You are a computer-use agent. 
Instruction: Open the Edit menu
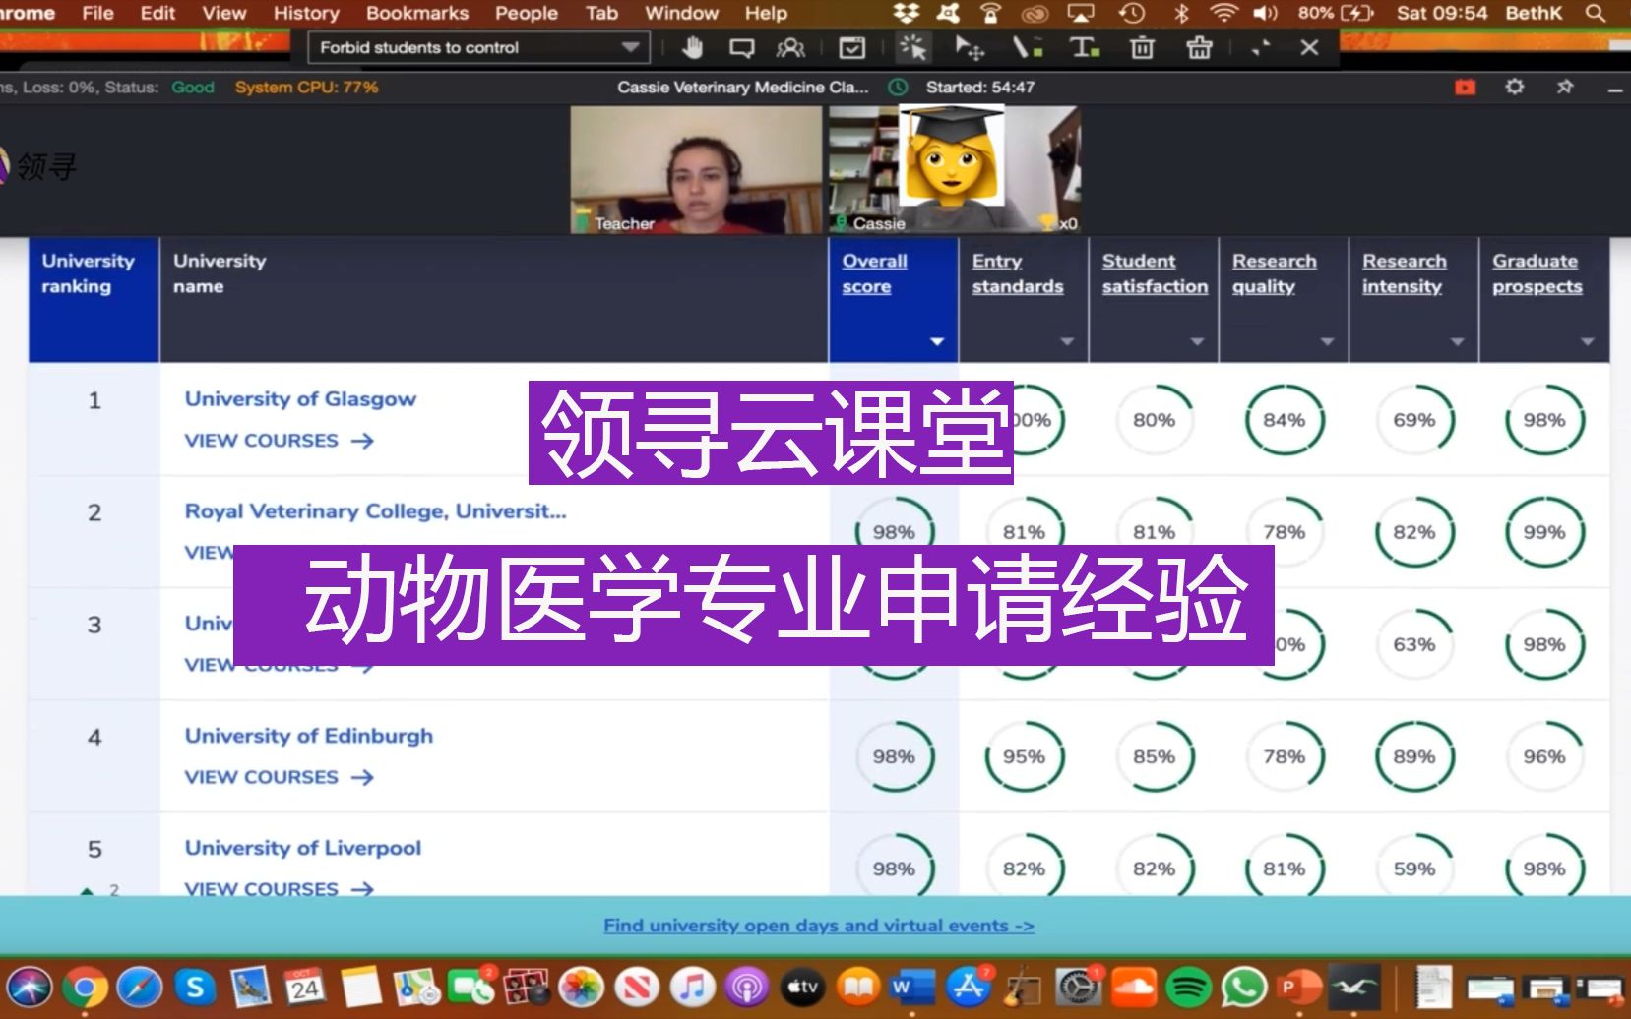coord(157,13)
